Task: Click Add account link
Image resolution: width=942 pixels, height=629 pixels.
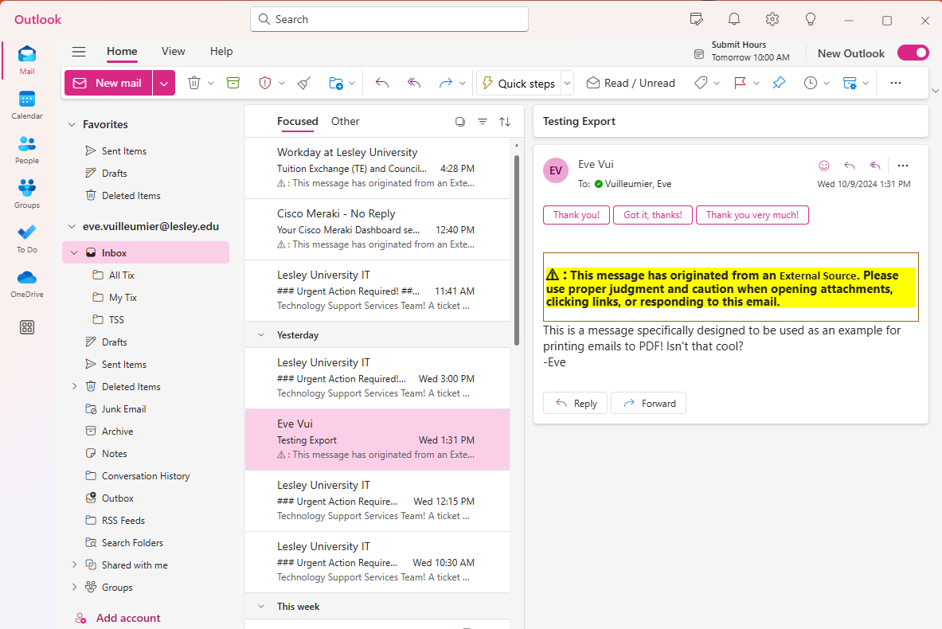Action: 128,618
